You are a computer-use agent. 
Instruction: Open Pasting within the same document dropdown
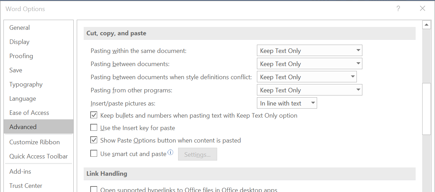(309, 51)
